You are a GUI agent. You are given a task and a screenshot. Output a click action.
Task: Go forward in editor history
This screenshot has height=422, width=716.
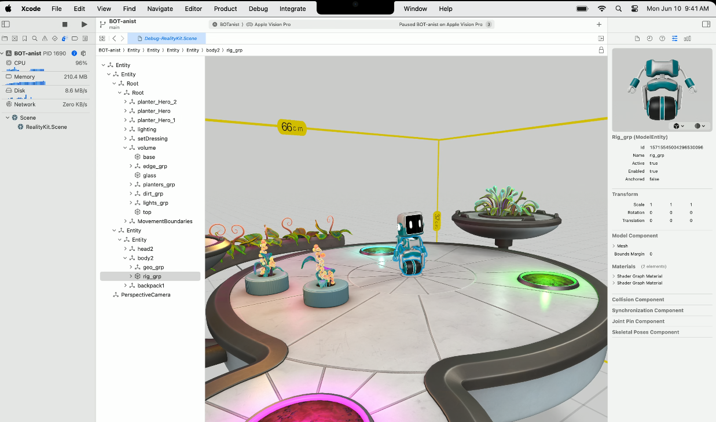click(x=122, y=39)
